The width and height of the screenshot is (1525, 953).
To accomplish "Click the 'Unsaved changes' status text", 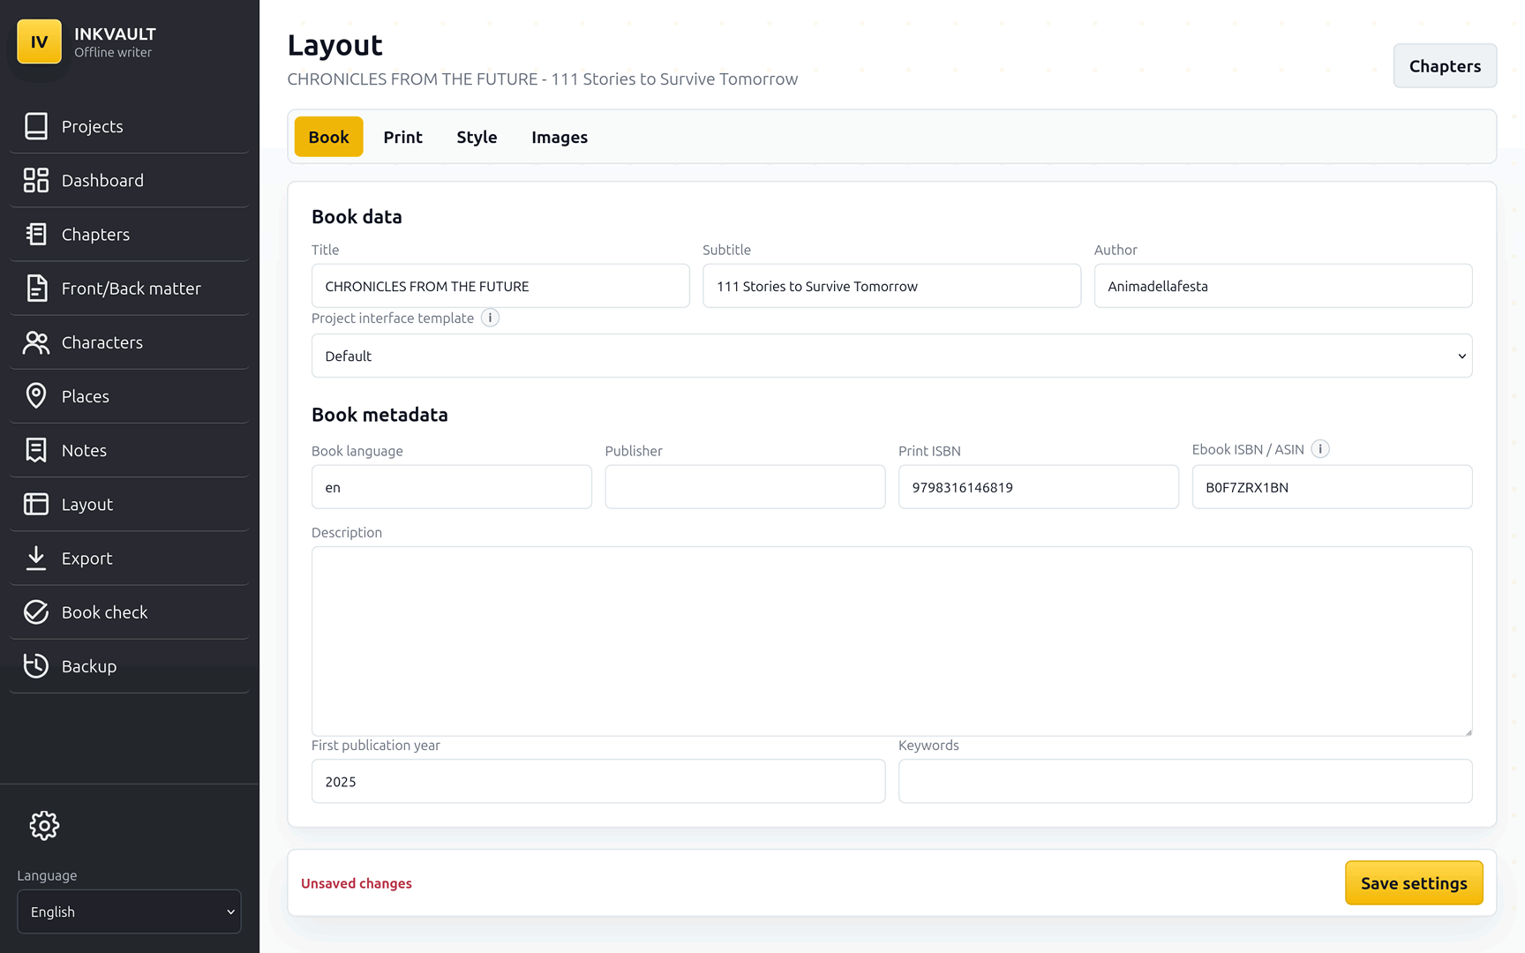I will (x=357, y=883).
